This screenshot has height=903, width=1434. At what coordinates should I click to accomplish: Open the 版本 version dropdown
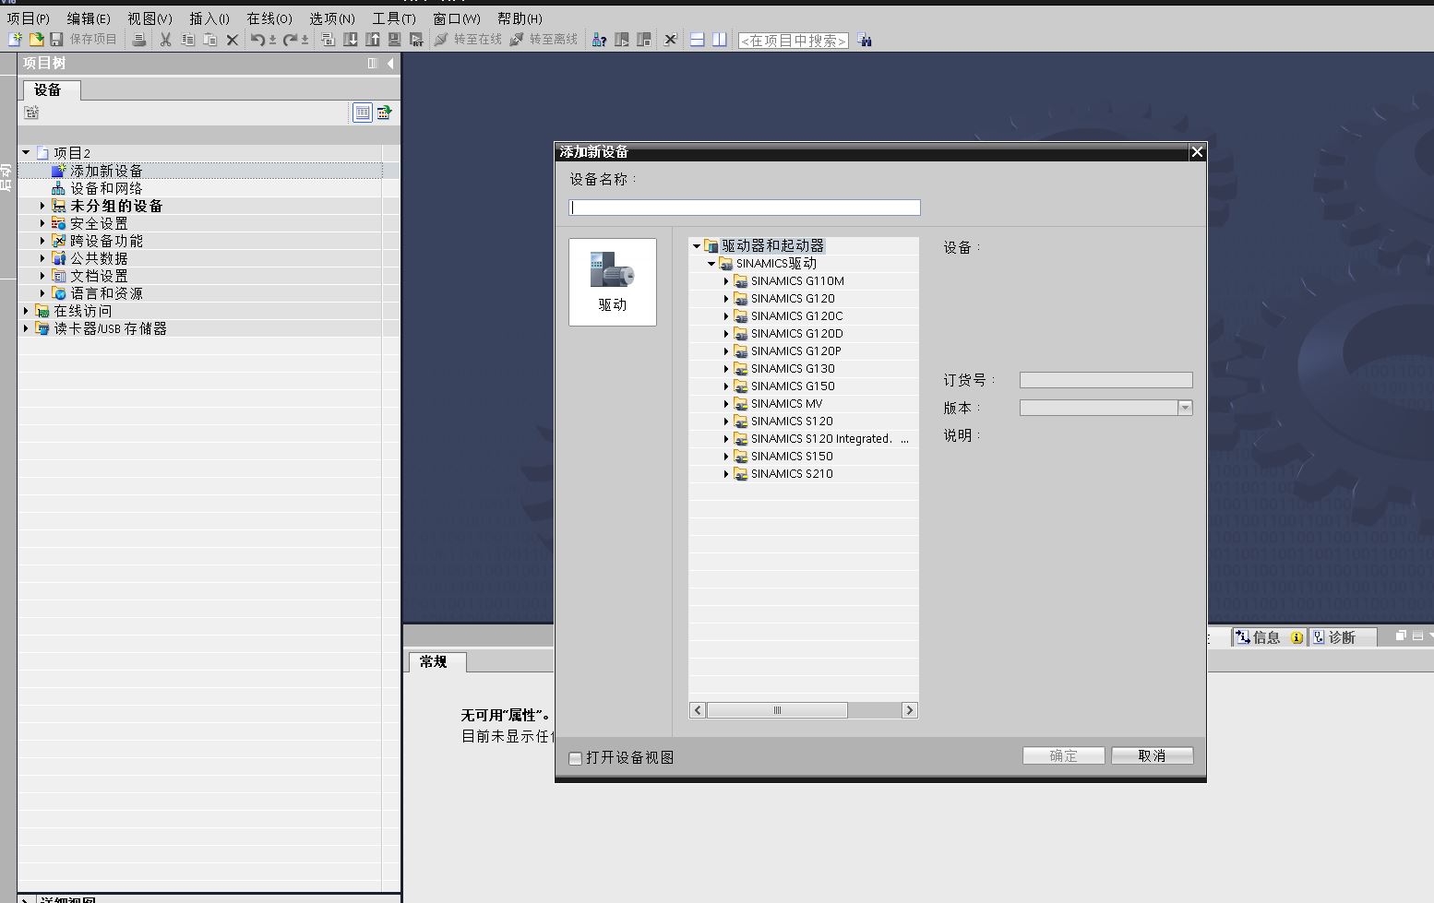point(1185,408)
